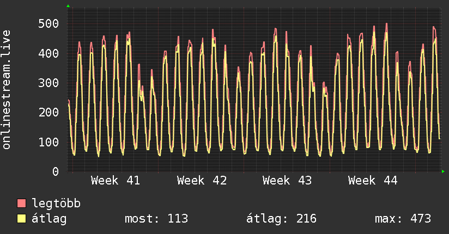
Task: Click the 400 y-axis value
Action: click(48, 53)
